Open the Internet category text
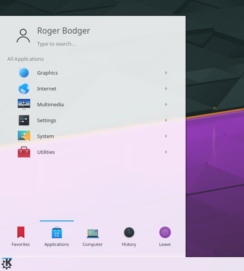The image size is (244, 271). pos(47,89)
